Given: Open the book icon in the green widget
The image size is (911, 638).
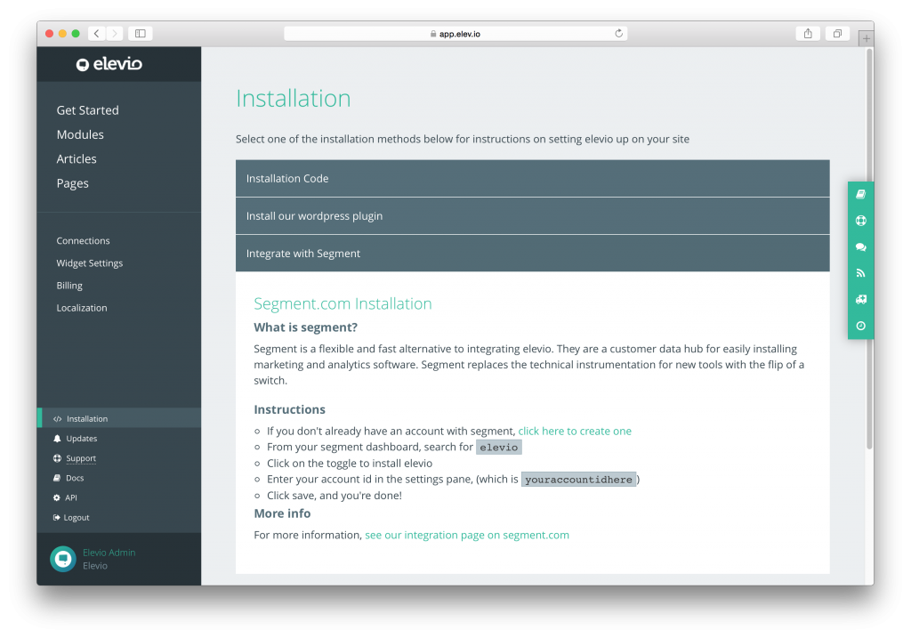Looking at the screenshot, I should coord(860,194).
